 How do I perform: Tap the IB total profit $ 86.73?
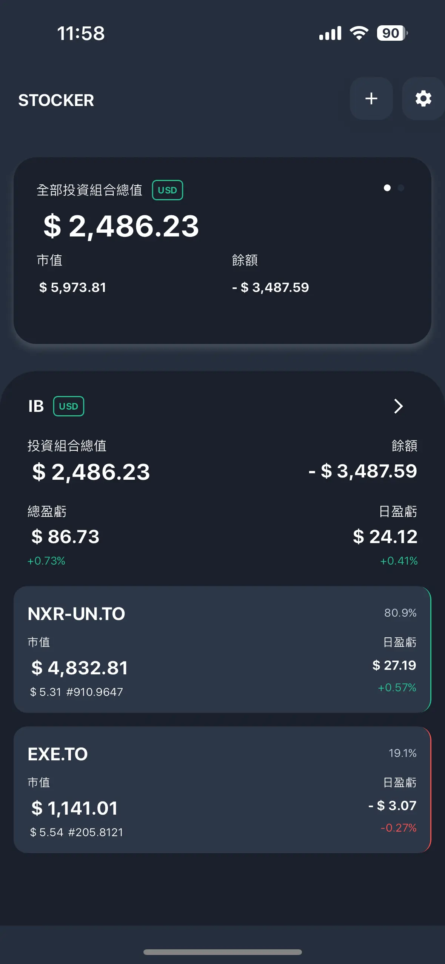pyautogui.click(x=65, y=536)
